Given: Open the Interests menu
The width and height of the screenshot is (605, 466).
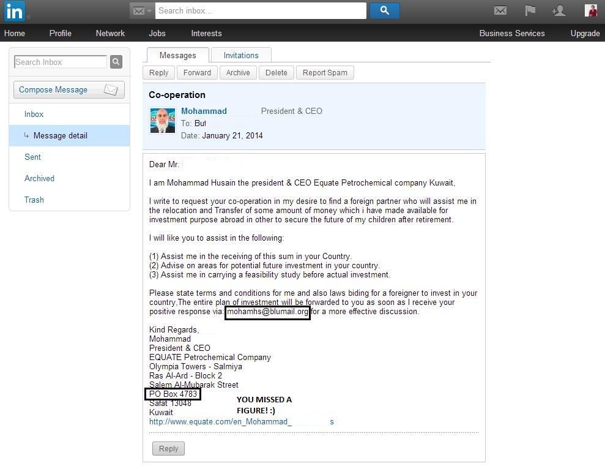Looking at the screenshot, I should coord(206,34).
